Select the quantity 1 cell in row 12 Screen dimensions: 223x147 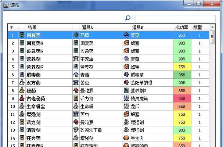click(x=200, y=122)
